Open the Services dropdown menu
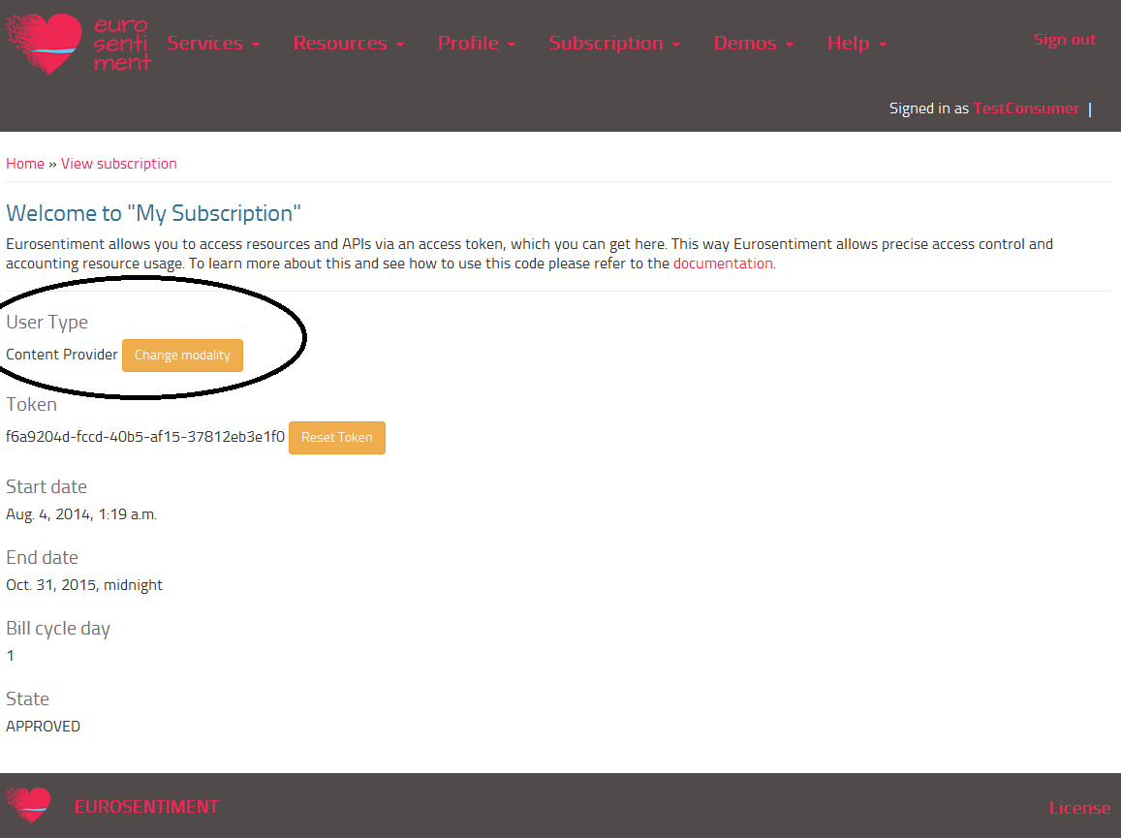Screen dimensions: 1121x838 (x=213, y=43)
